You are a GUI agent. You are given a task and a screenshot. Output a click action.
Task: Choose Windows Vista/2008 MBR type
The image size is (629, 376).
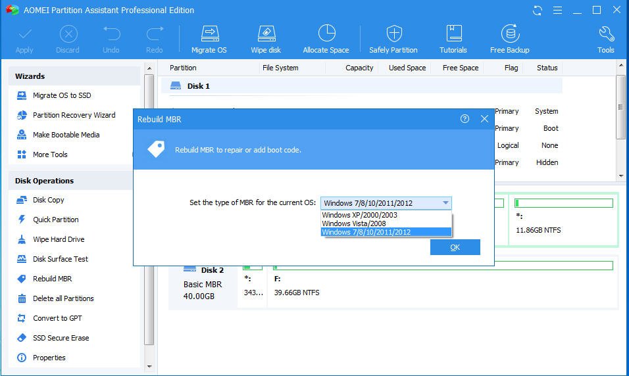pos(386,223)
